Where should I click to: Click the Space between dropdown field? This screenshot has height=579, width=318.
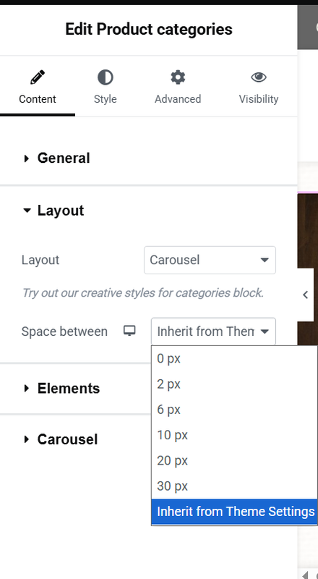click(213, 331)
